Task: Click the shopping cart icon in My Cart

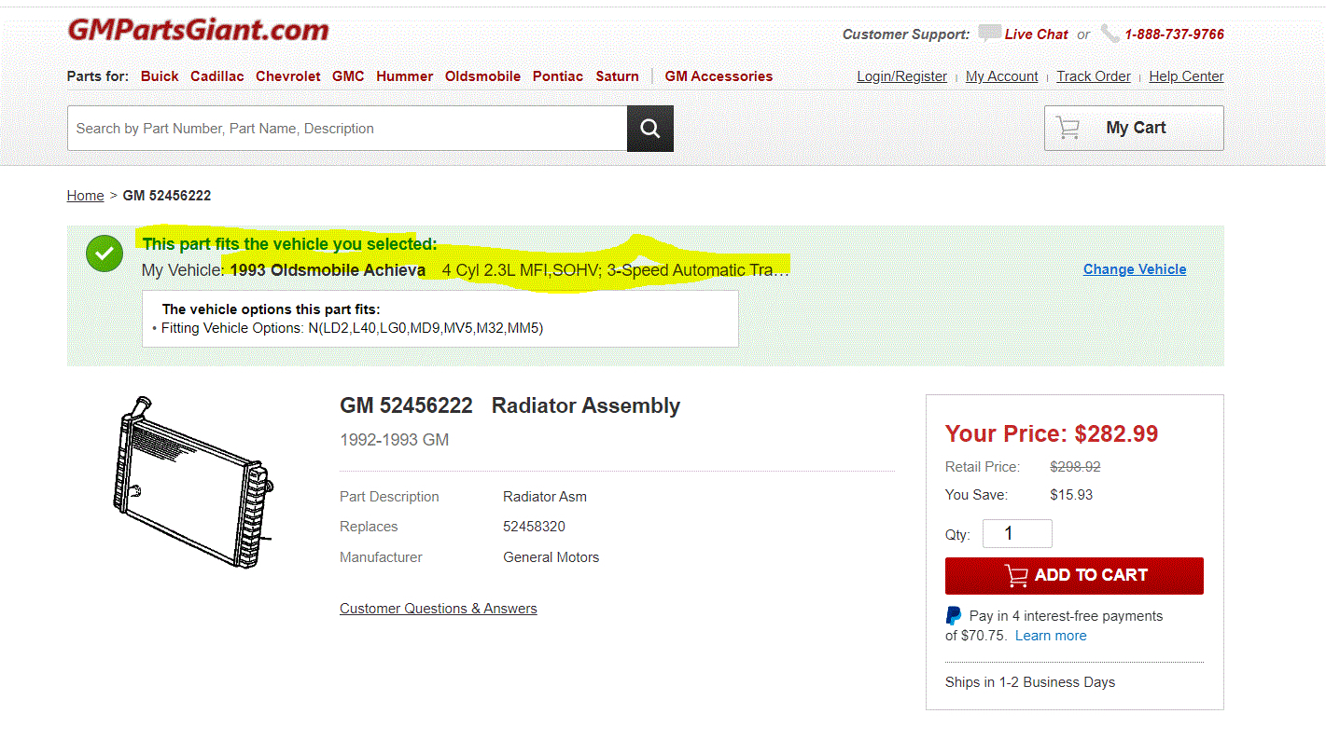Action: point(1068,128)
